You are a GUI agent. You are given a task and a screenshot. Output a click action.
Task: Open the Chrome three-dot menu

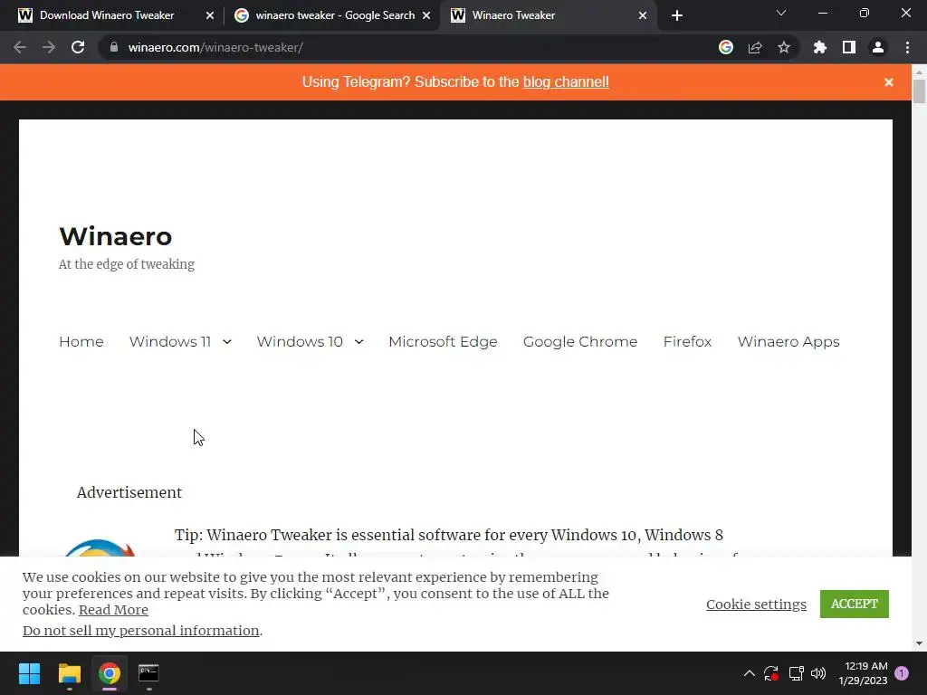click(x=907, y=47)
